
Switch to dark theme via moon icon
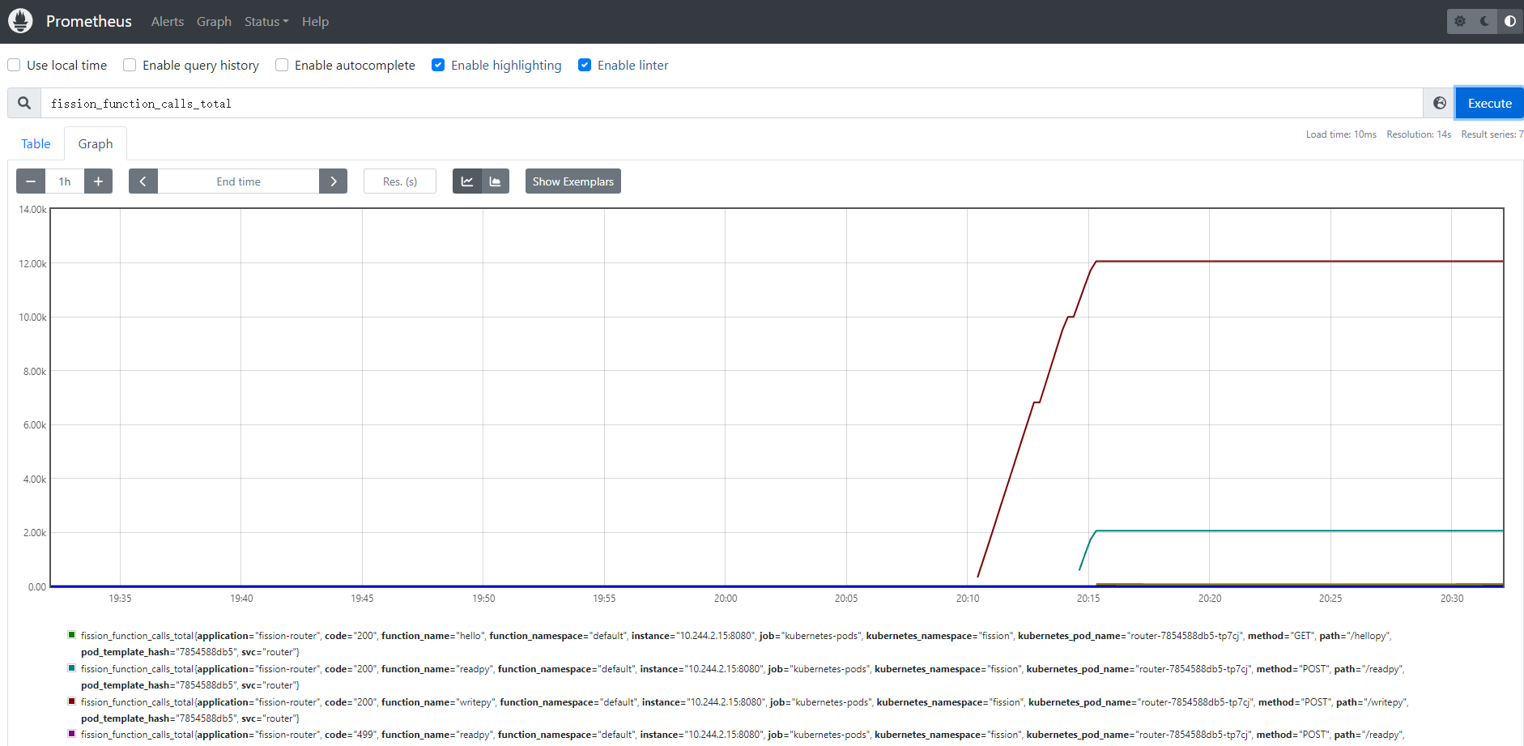pyautogui.click(x=1484, y=21)
